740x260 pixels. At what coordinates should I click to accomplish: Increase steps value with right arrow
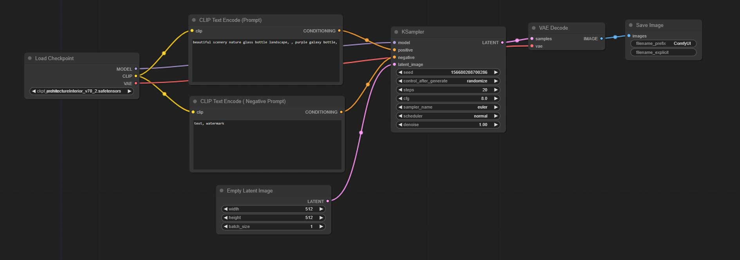(x=496, y=90)
